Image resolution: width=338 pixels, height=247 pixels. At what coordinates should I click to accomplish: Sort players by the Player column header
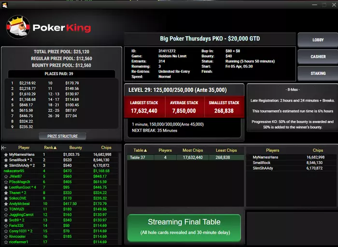[24, 148]
